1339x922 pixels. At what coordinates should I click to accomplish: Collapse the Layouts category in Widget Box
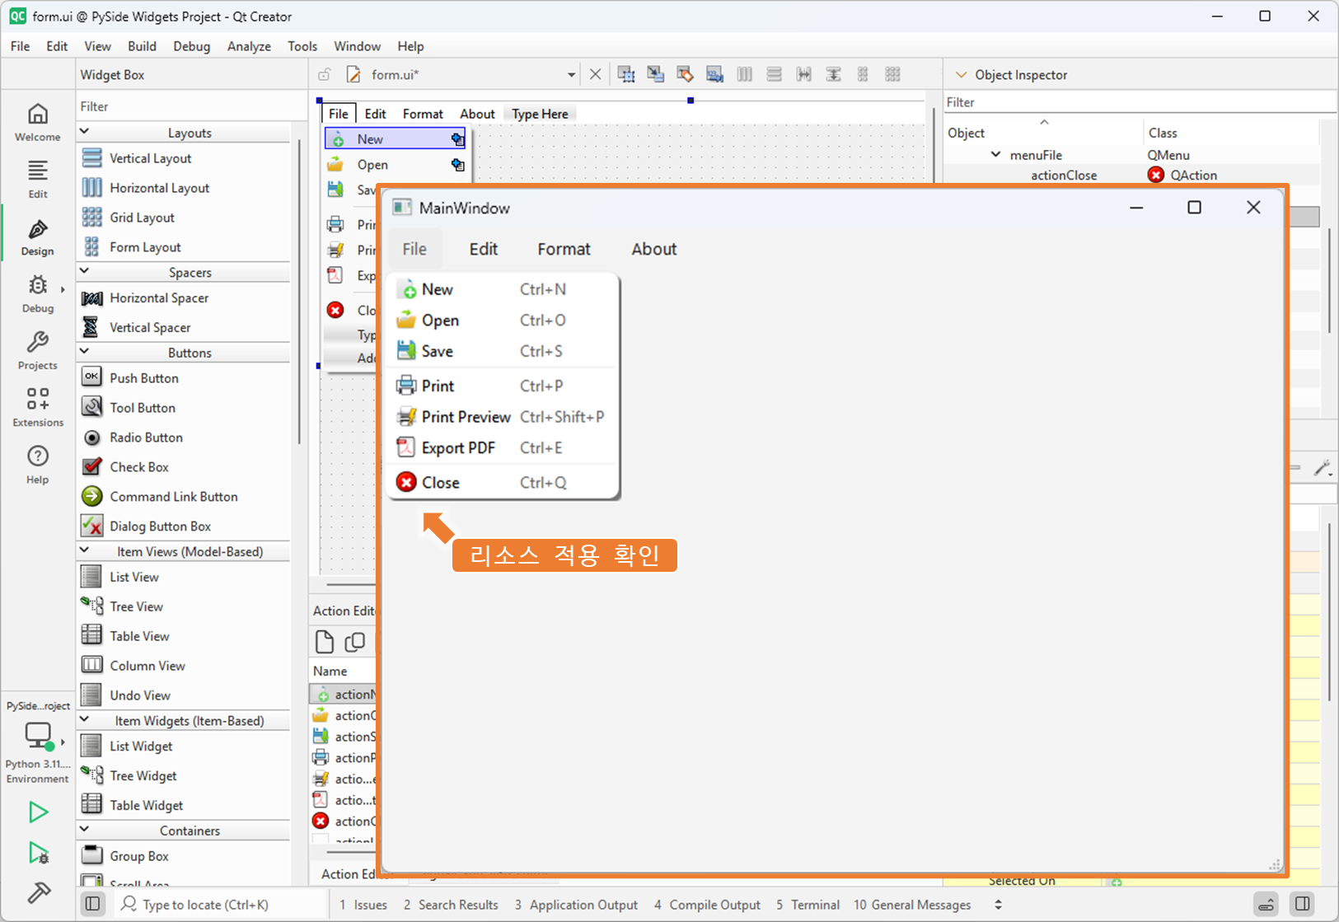click(84, 132)
